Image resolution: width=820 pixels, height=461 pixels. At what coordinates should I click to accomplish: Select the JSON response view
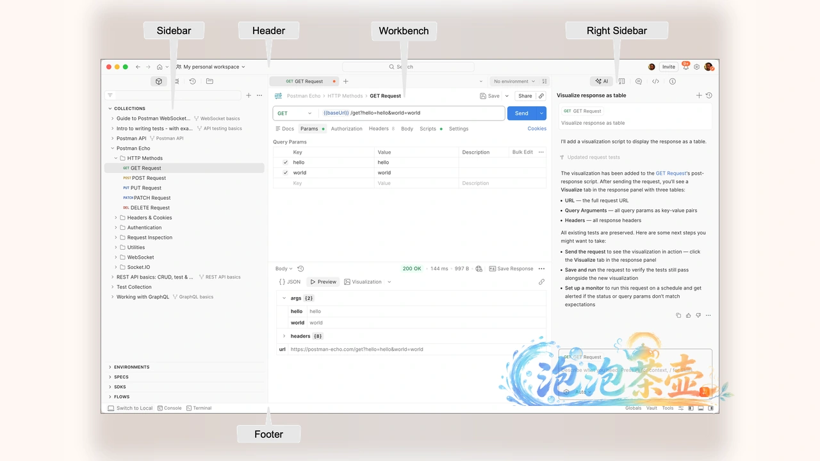click(290, 282)
